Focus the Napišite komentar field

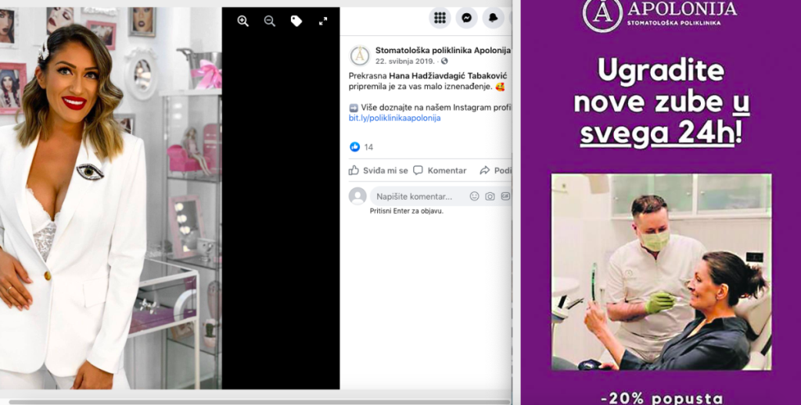440,196
